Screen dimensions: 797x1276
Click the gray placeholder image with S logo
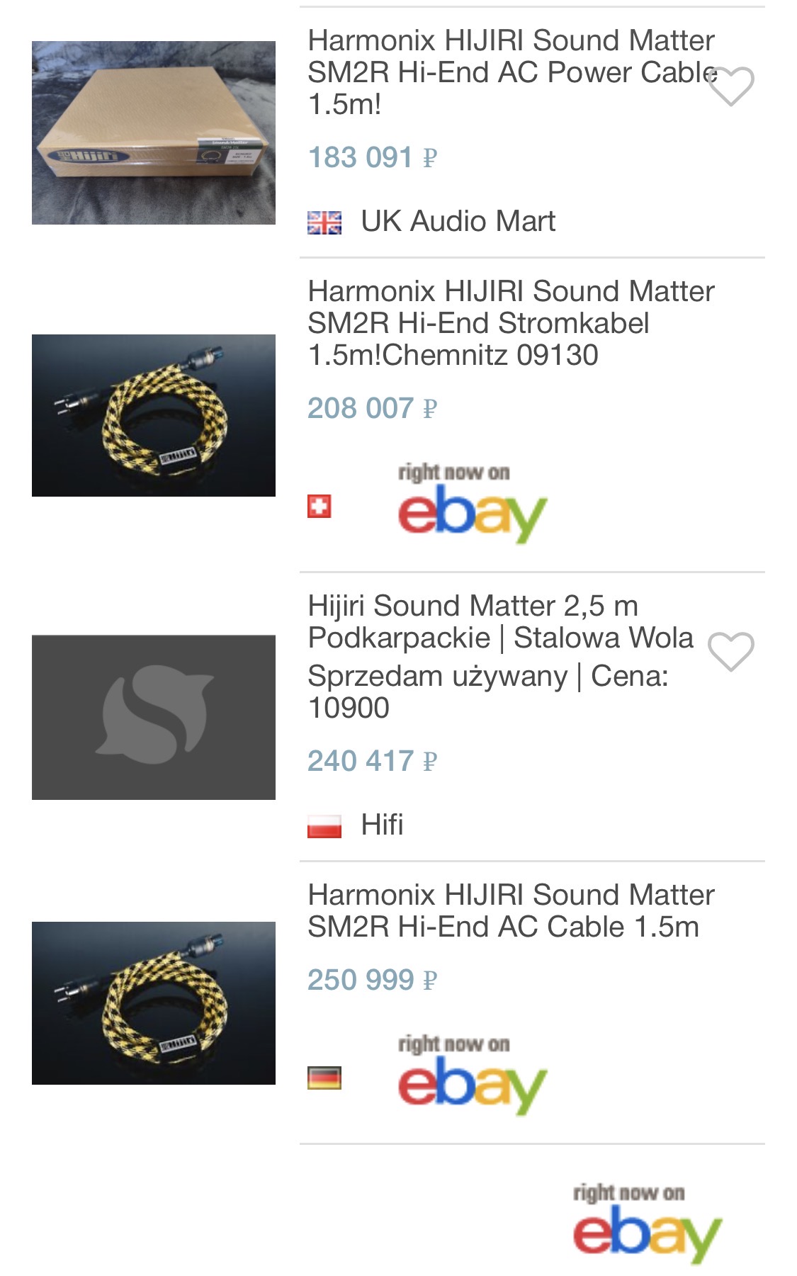[154, 717]
